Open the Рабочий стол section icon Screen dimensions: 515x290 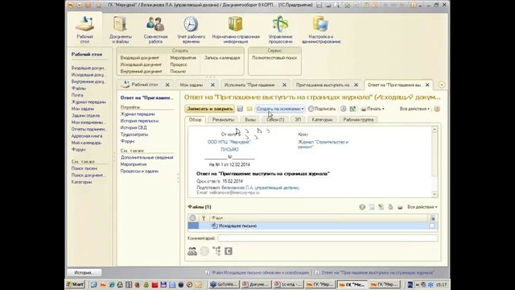click(84, 30)
